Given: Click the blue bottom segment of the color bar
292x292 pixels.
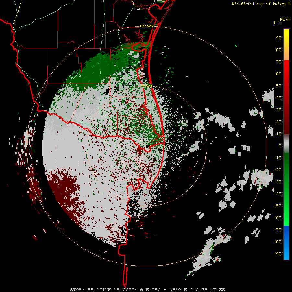Looking at the screenshot, I should (x=286, y=243).
